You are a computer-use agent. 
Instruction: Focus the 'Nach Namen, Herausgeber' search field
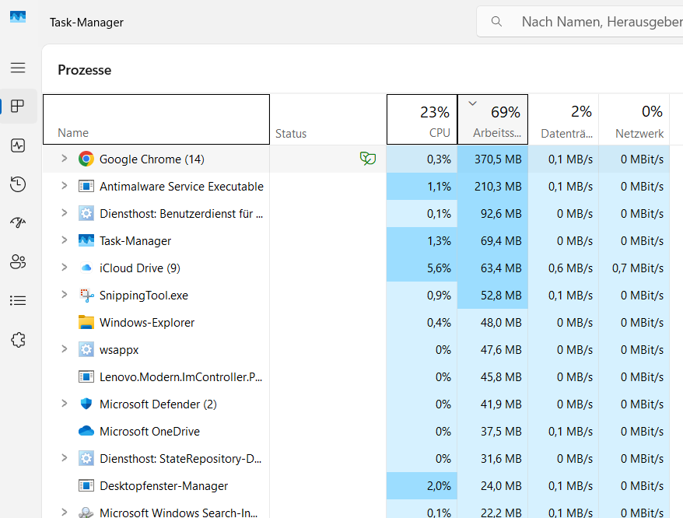coord(580,21)
